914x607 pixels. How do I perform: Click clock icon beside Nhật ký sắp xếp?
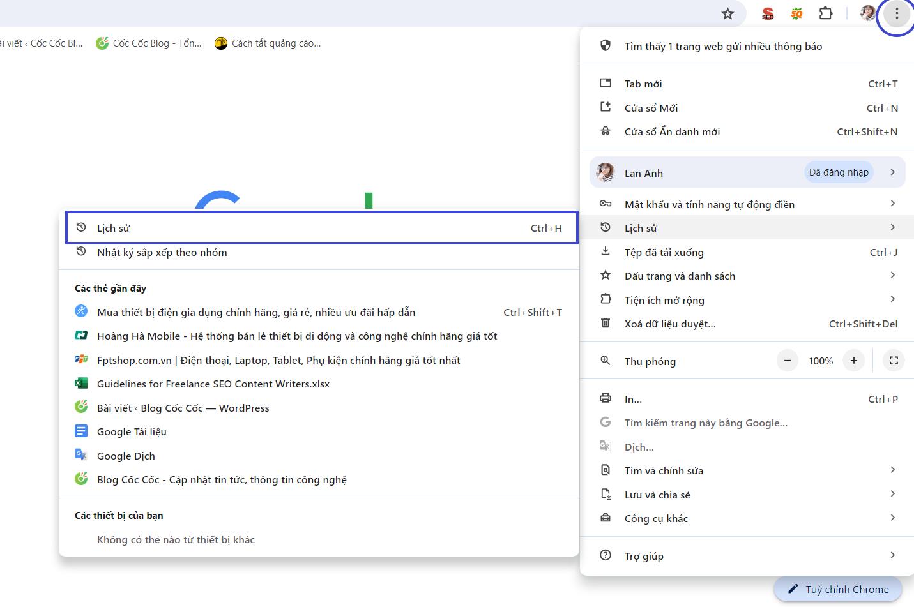pyautogui.click(x=81, y=251)
